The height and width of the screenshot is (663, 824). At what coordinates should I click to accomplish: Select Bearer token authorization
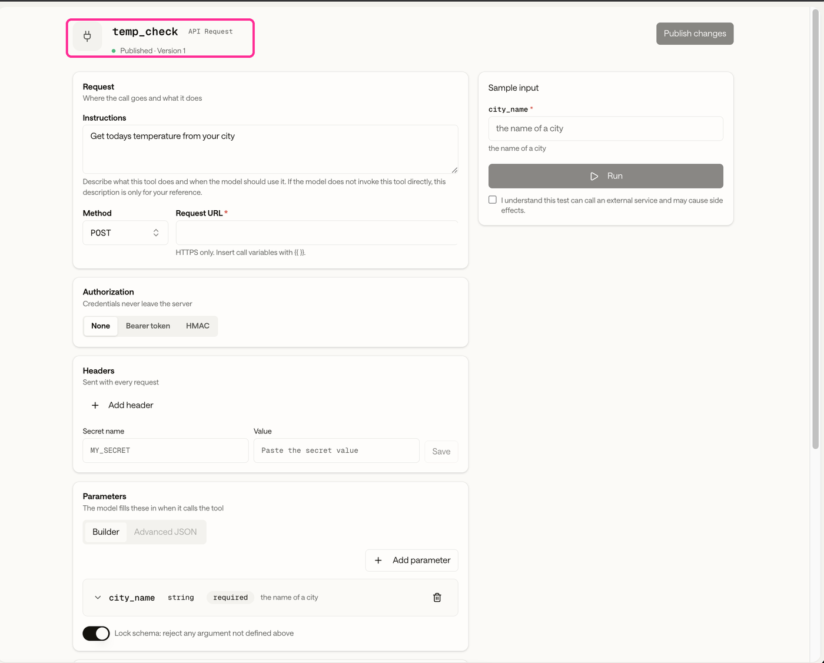[x=148, y=326]
